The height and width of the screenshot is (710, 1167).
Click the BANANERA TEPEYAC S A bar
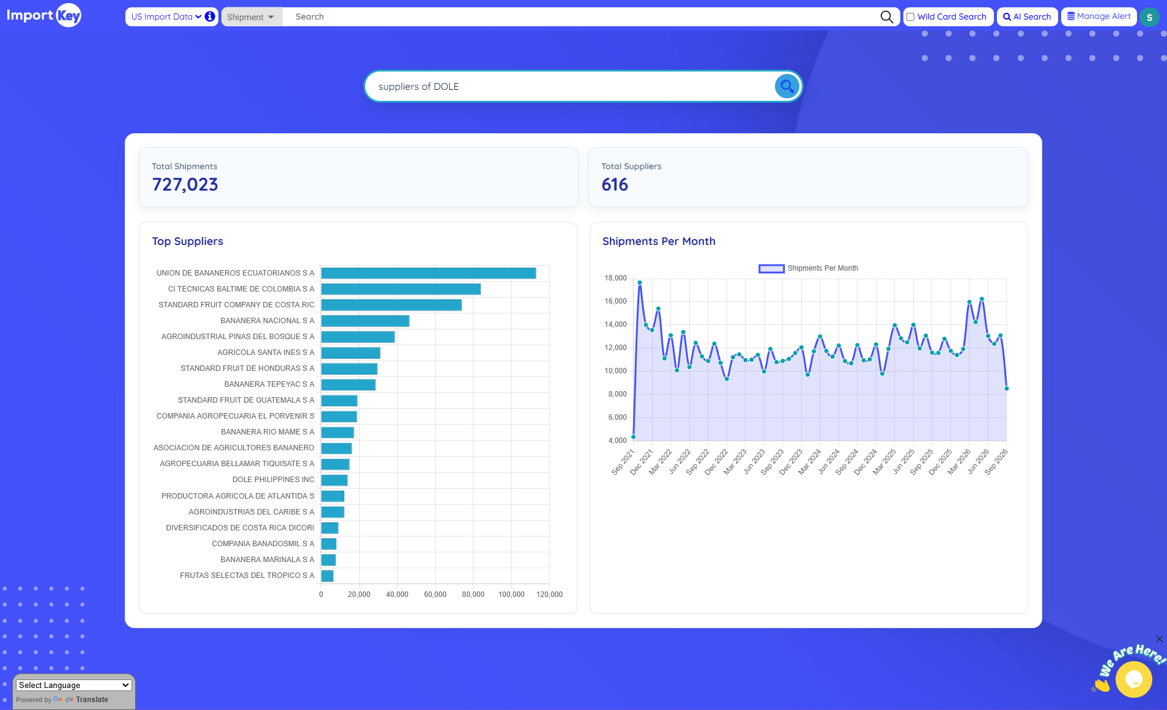pyautogui.click(x=348, y=384)
